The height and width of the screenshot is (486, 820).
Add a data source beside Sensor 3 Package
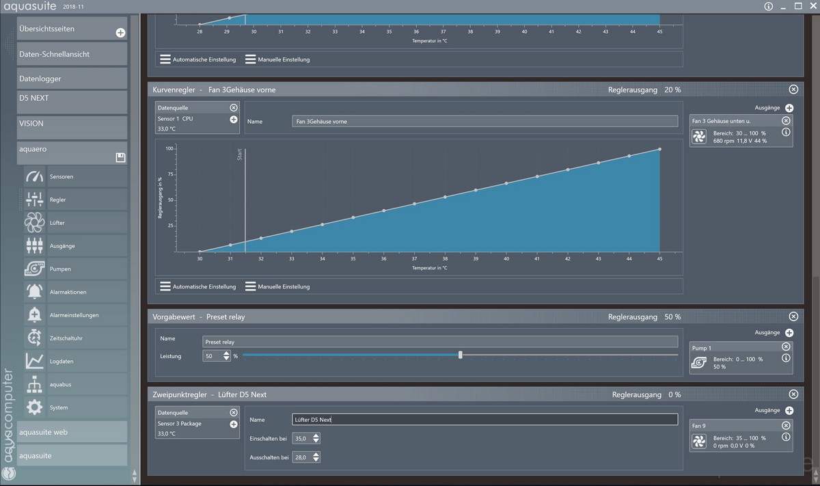click(234, 424)
